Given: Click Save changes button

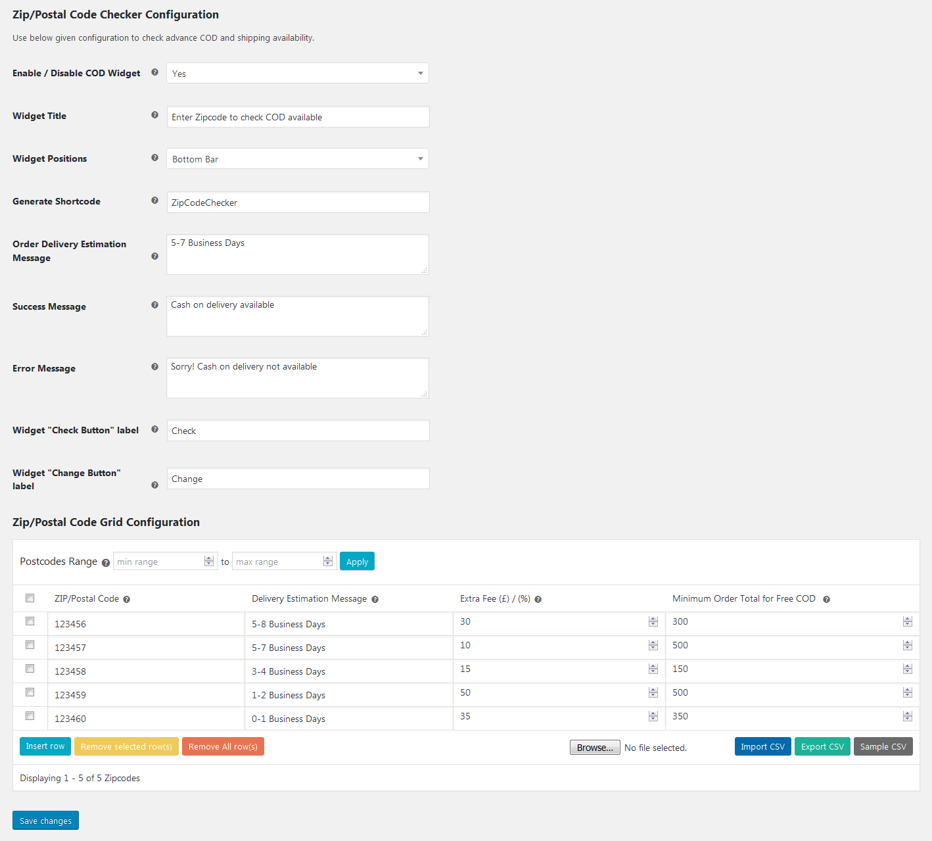Looking at the screenshot, I should tap(45, 821).
